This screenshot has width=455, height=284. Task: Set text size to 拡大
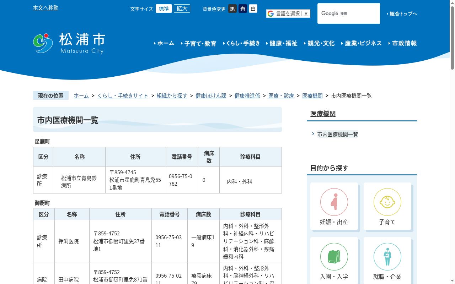point(182,9)
